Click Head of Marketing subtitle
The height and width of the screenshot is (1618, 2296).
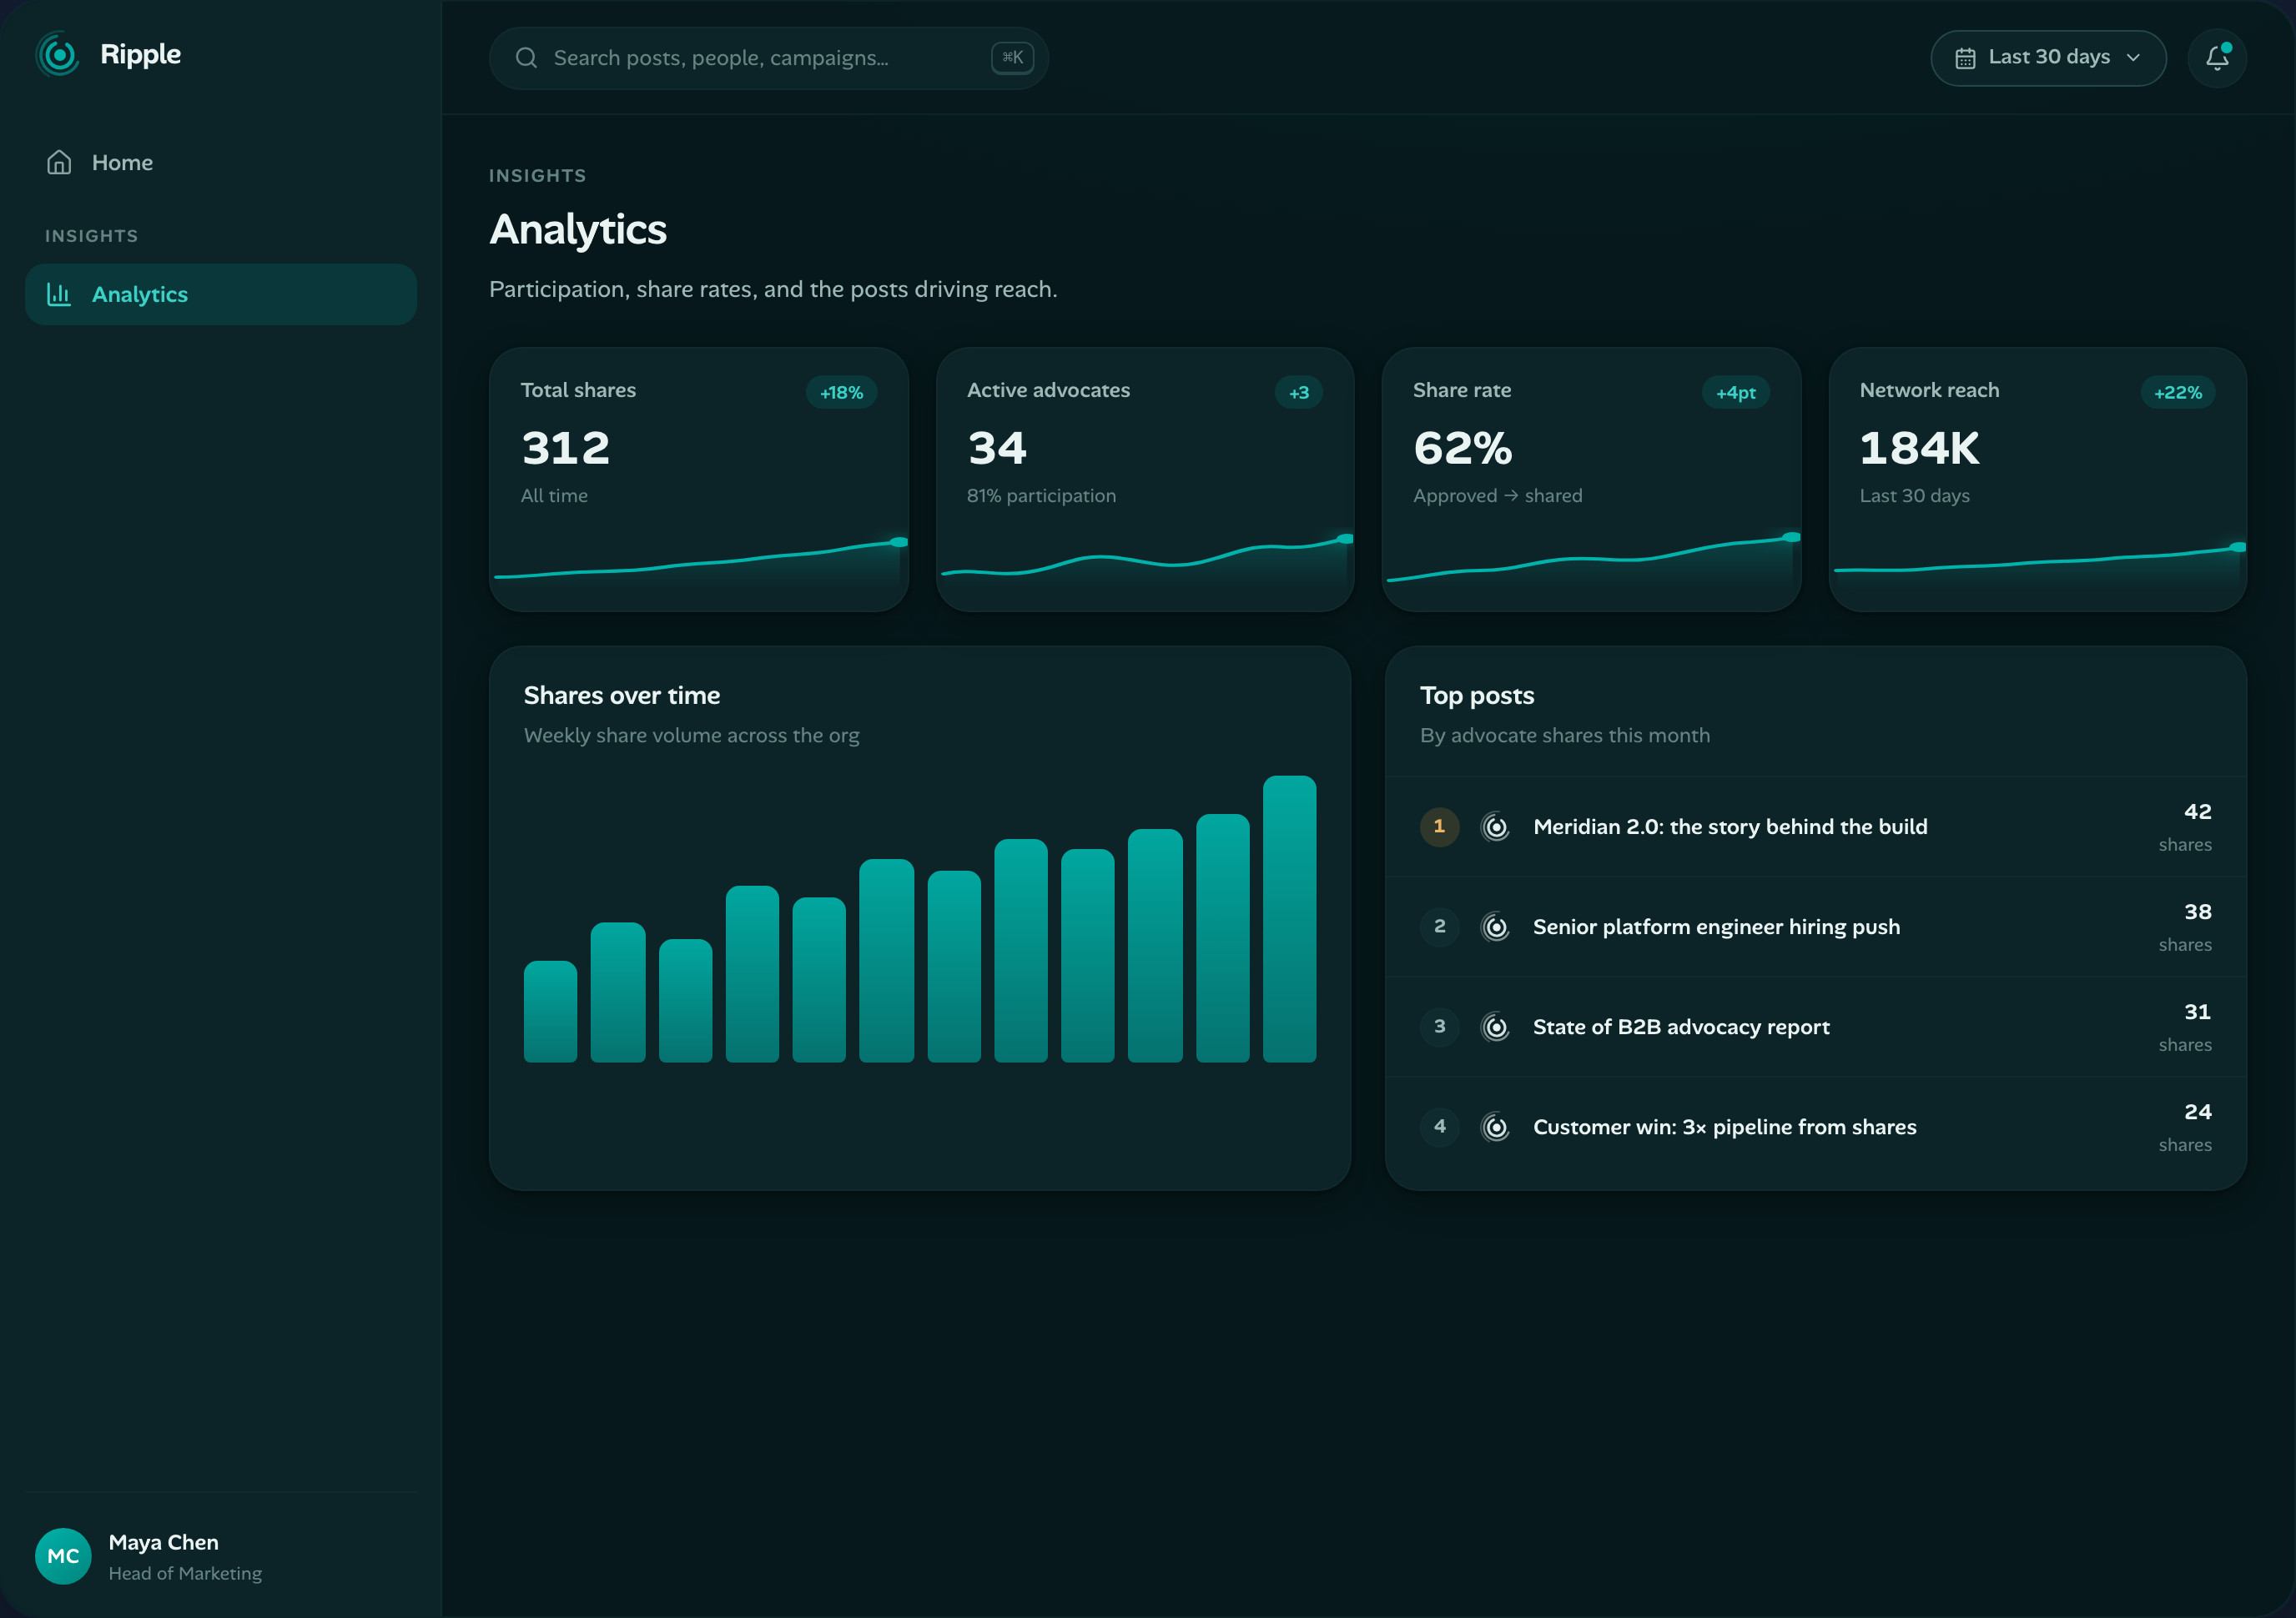(185, 1573)
